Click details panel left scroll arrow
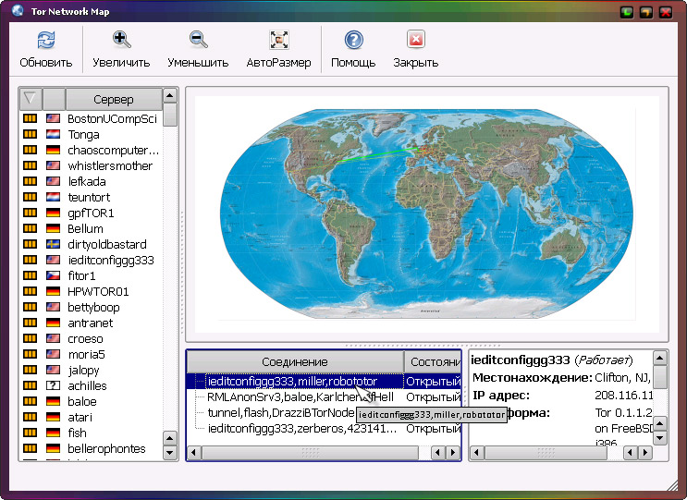The height and width of the screenshot is (500, 687). point(477,452)
